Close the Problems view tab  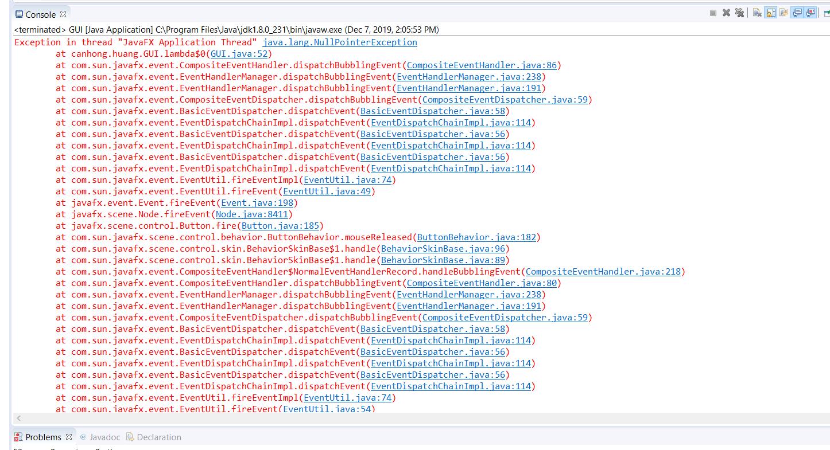pyautogui.click(x=69, y=437)
